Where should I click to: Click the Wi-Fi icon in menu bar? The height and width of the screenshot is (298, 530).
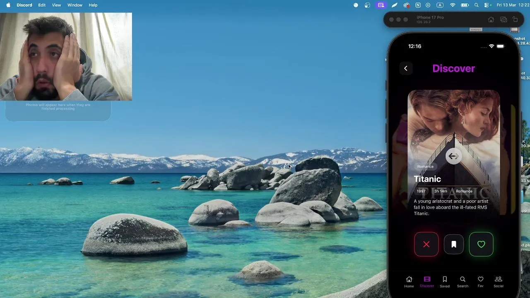(x=453, y=5)
